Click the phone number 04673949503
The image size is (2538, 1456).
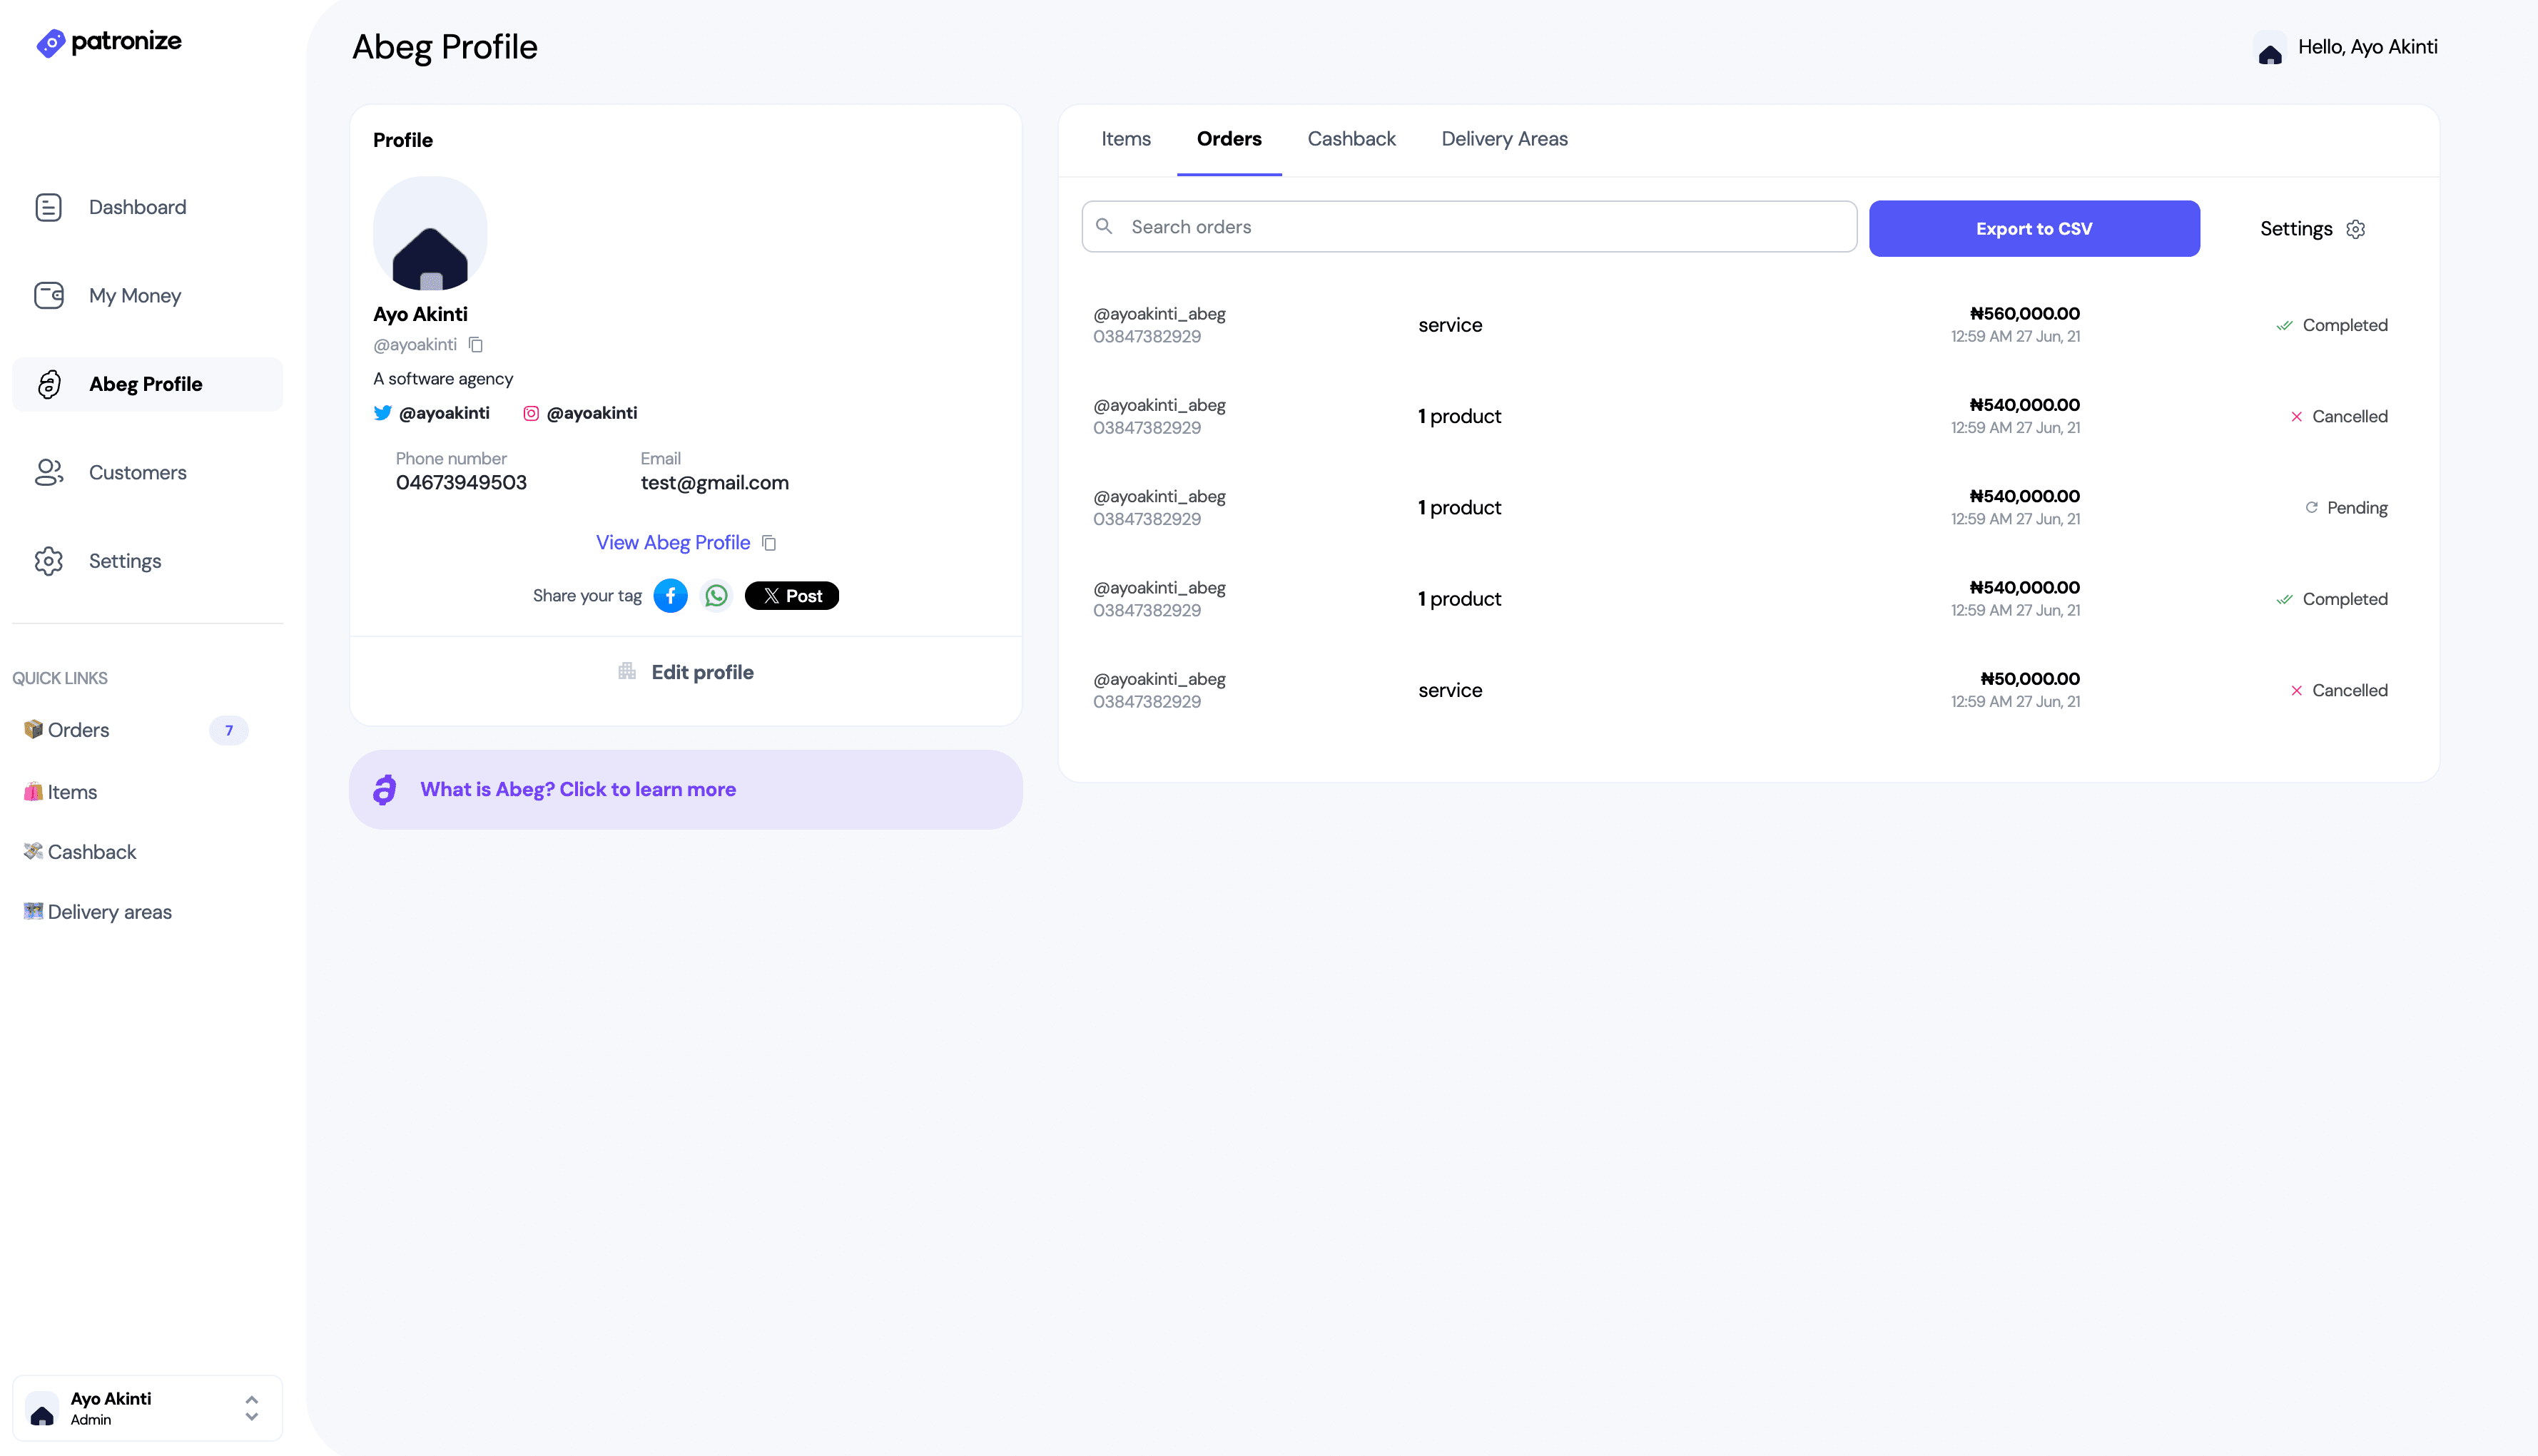[461, 483]
